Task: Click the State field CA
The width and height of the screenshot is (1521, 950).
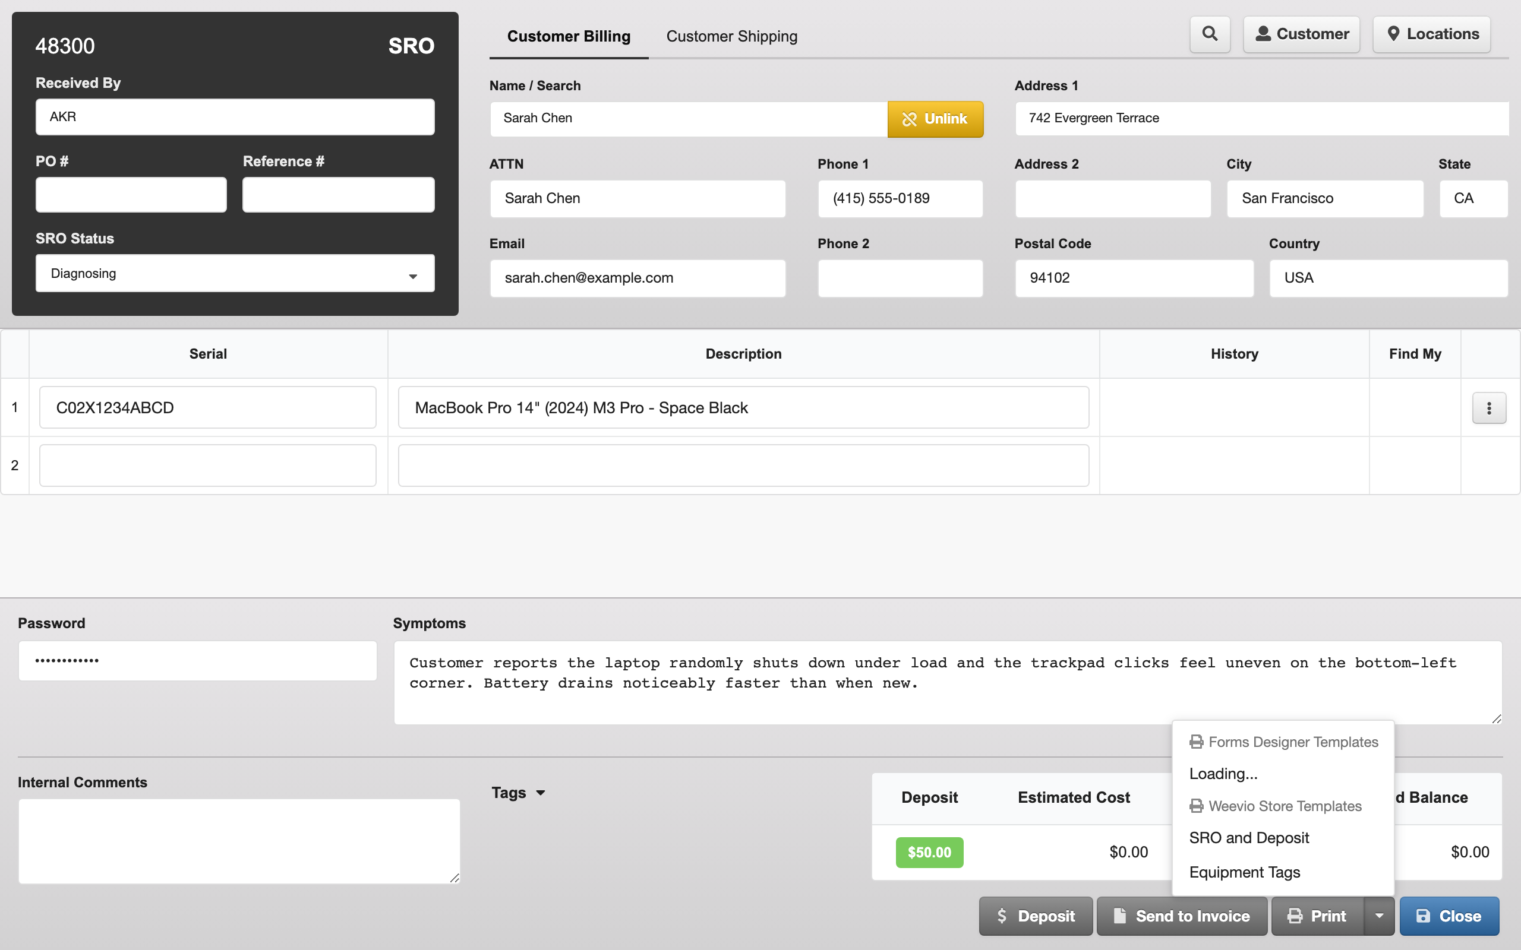Action: click(x=1473, y=198)
